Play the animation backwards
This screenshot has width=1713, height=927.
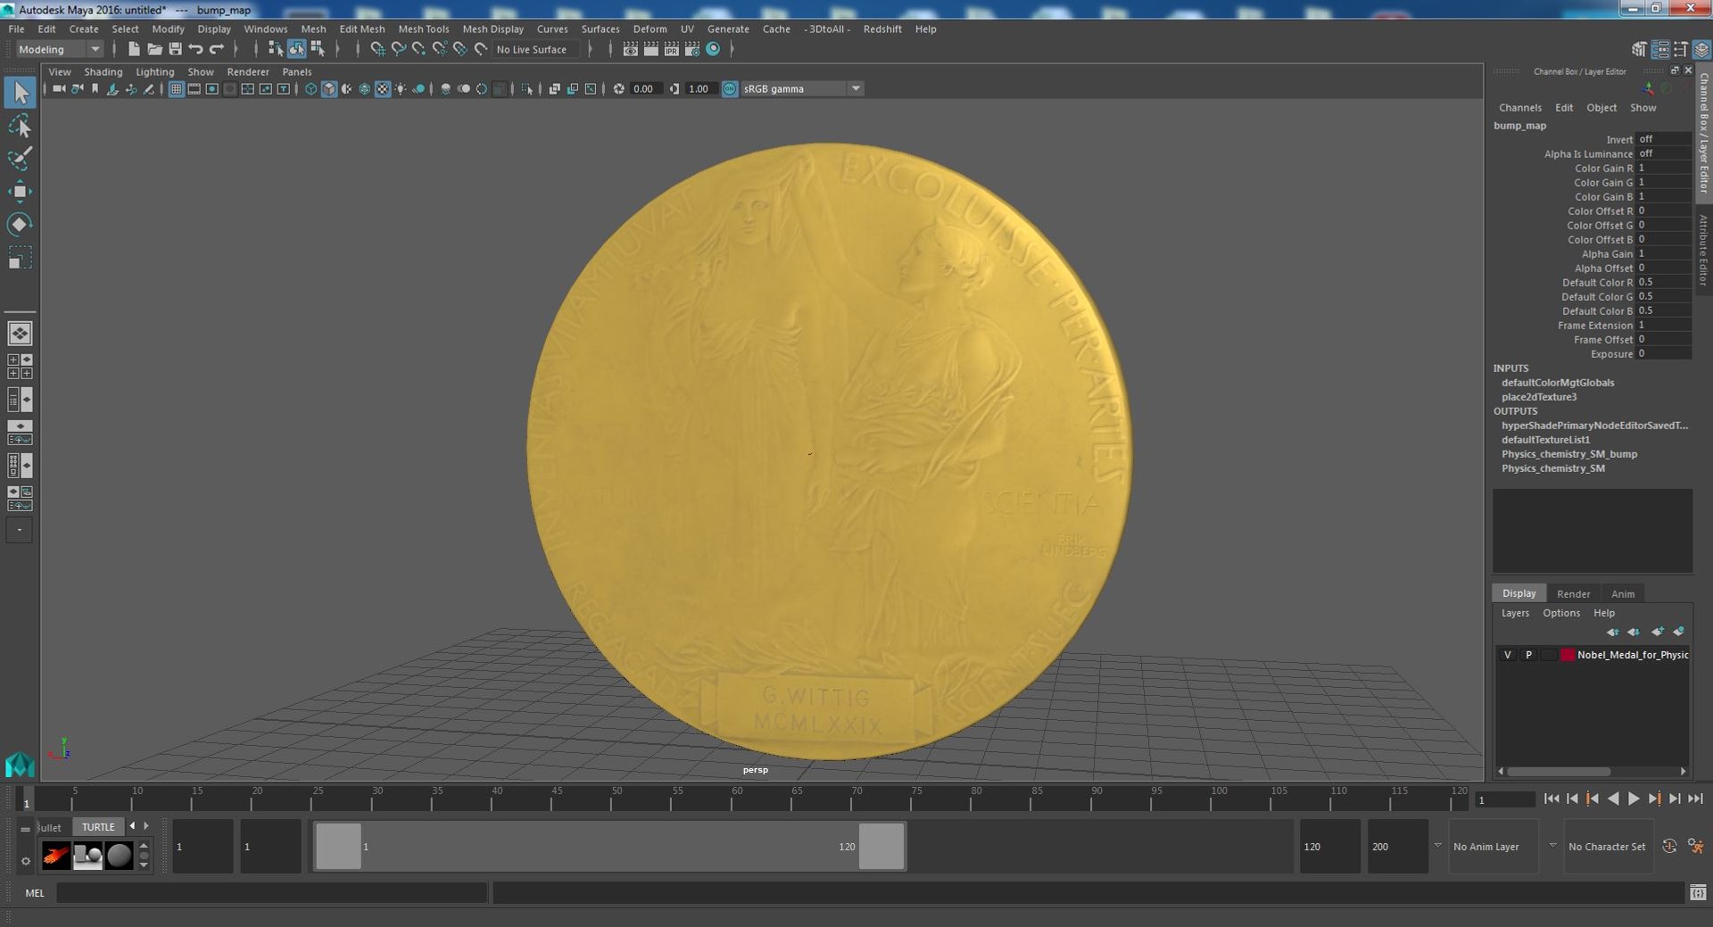(1613, 799)
